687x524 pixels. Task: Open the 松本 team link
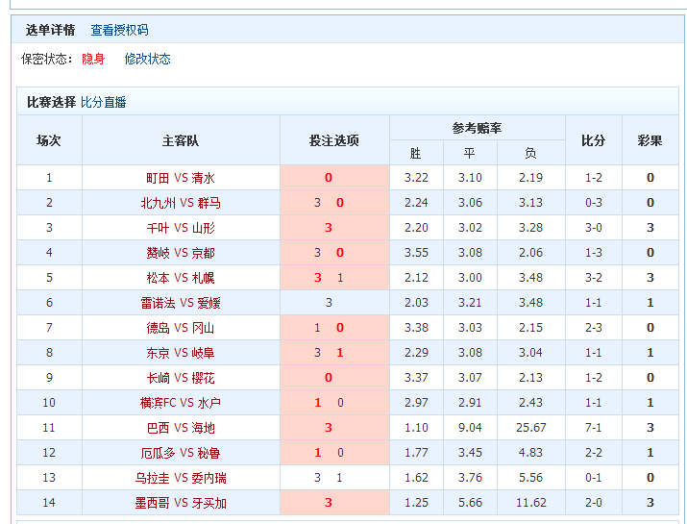click(157, 278)
